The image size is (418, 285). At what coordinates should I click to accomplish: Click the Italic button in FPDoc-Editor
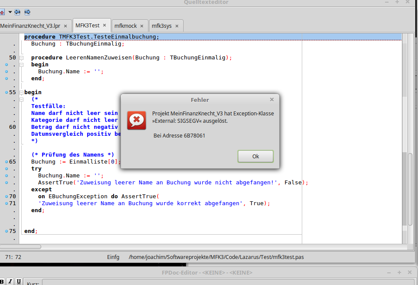click(x=11, y=282)
